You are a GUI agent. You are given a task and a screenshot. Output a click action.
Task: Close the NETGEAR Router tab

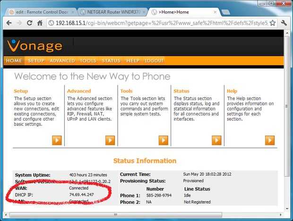click(x=144, y=12)
